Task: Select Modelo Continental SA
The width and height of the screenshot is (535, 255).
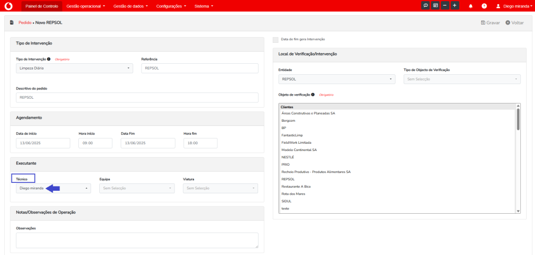Action: coord(299,150)
